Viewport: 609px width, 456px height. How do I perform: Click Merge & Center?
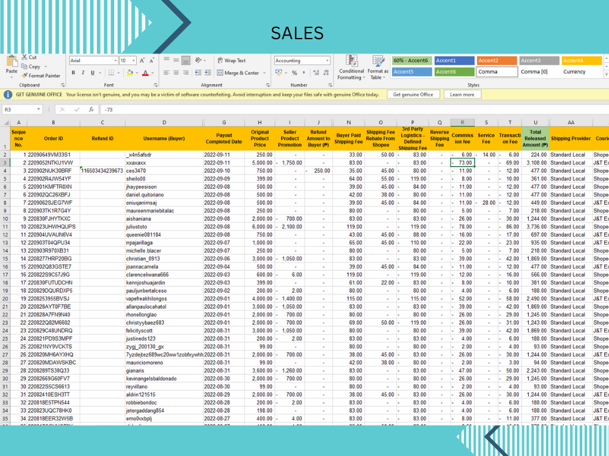tap(238, 72)
